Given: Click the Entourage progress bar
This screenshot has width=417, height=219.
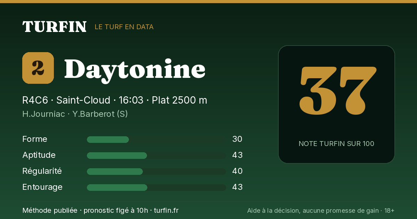Looking at the screenshot, I should [x=156, y=187].
